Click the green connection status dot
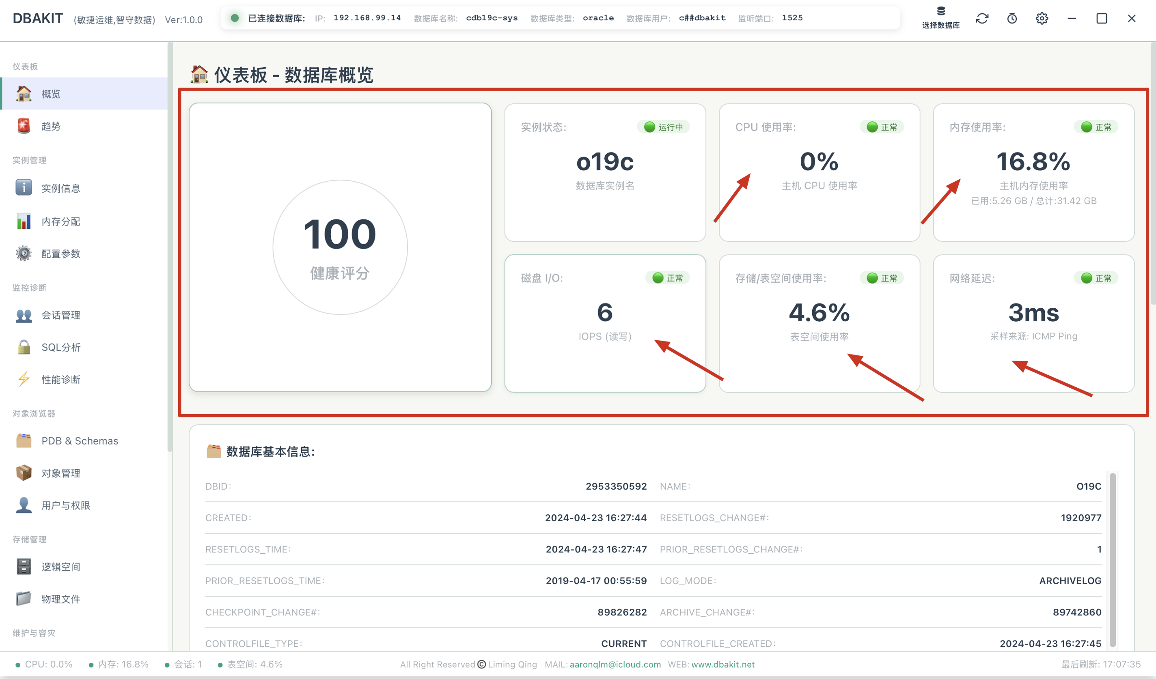Screen dimensions: 1156x679 pos(235,18)
